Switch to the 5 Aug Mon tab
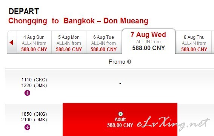 69,42
